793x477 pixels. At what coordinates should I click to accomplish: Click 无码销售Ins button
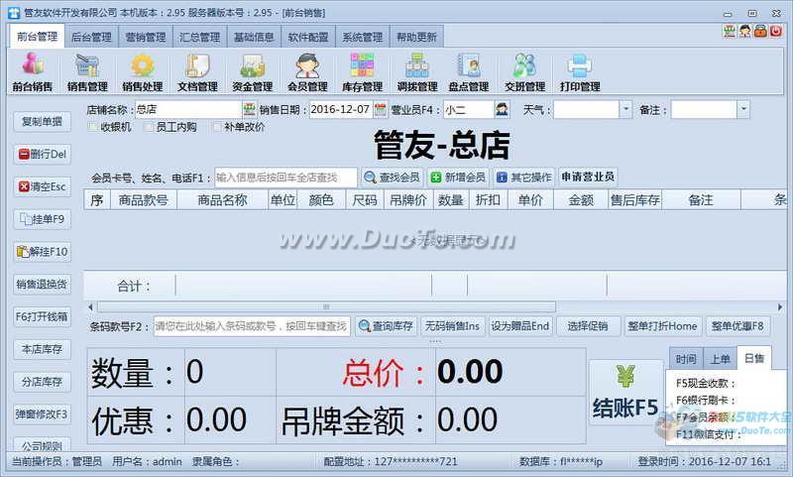coord(453,326)
